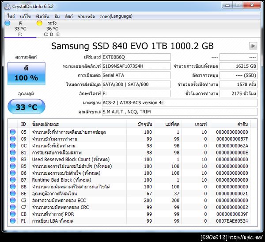Click the status orb of attribute C7

[x=13, y=207]
